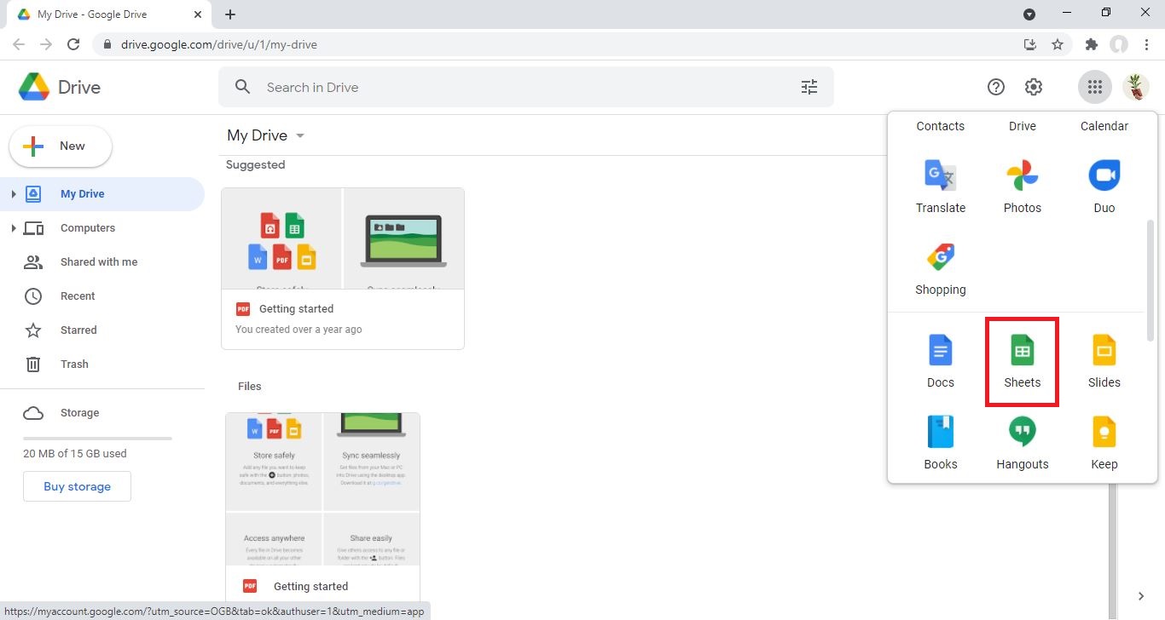This screenshot has width=1165, height=620.
Task: Click the 'Files' section heading
Action: point(250,387)
